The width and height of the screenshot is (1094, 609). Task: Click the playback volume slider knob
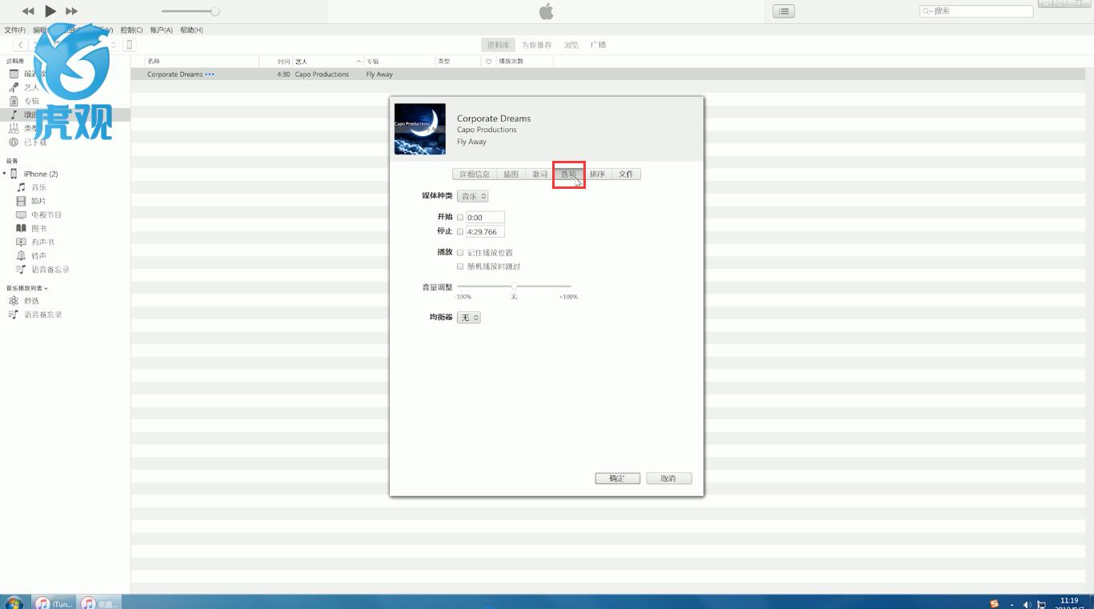[215, 11]
